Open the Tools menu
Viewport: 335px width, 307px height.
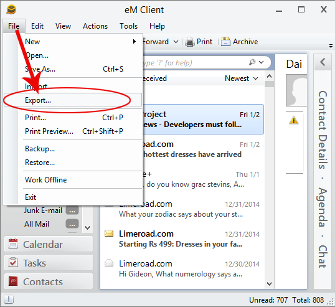click(x=128, y=26)
